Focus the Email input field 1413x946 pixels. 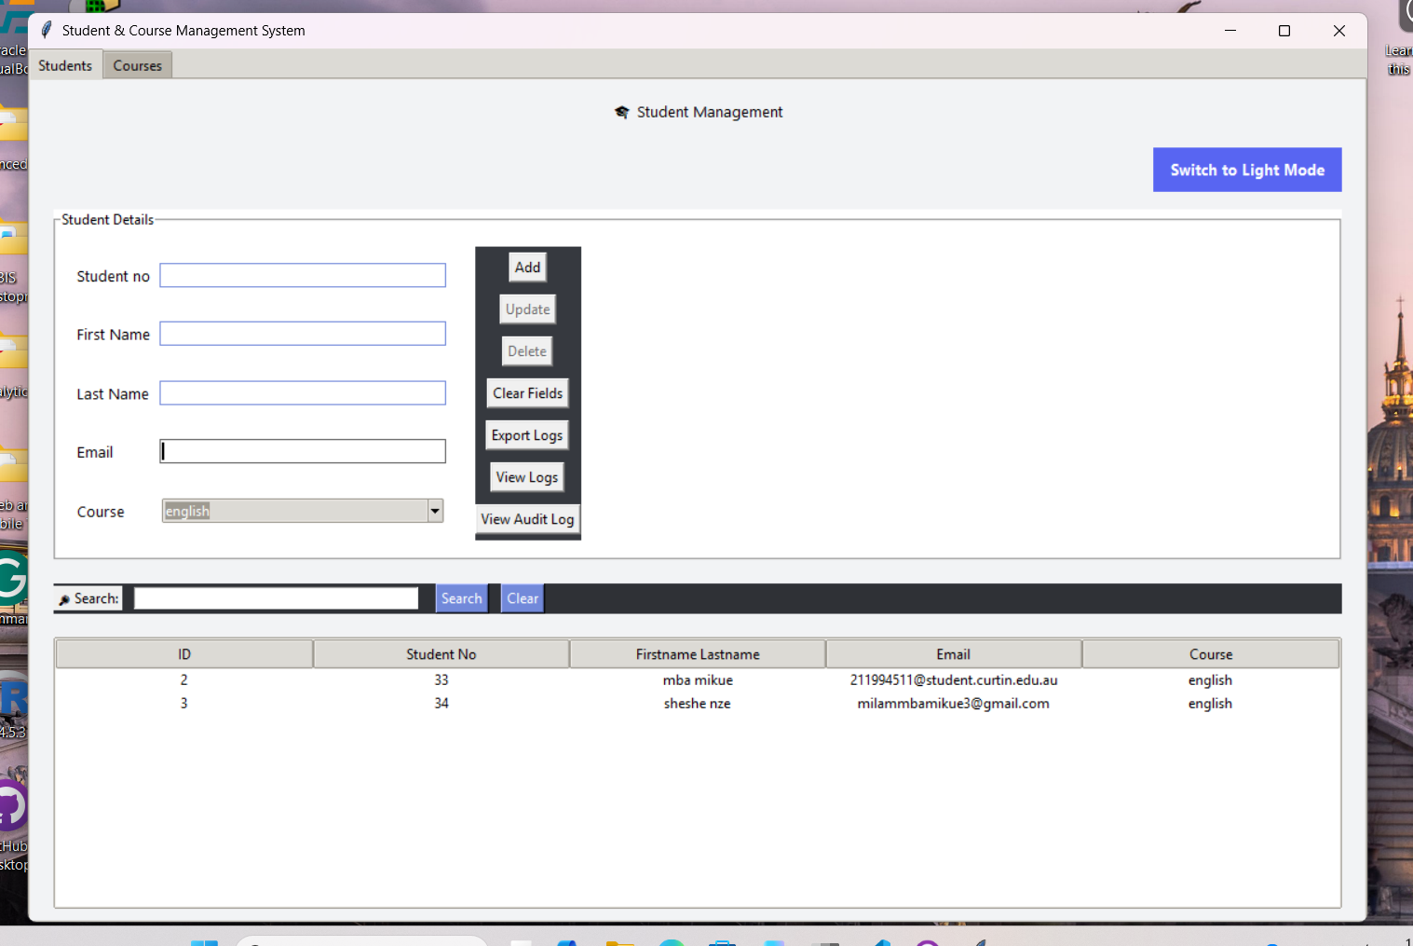pos(303,451)
